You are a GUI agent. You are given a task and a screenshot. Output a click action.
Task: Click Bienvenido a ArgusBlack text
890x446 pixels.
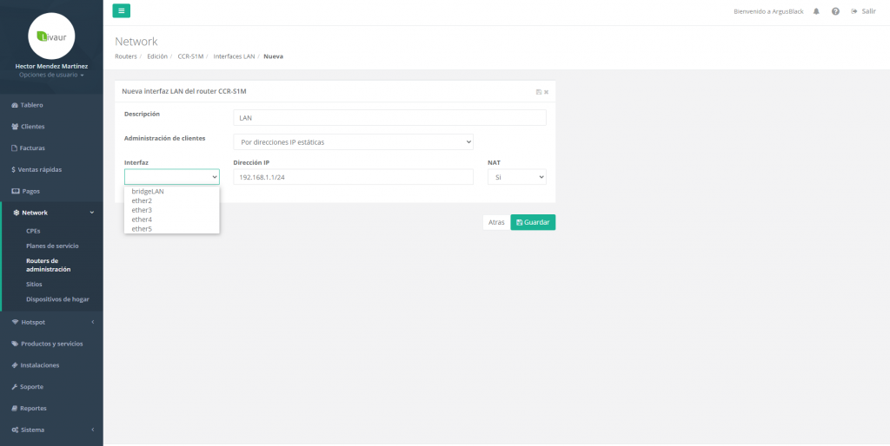point(768,11)
